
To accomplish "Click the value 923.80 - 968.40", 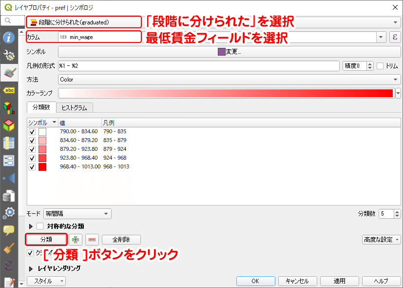I will (78, 158).
